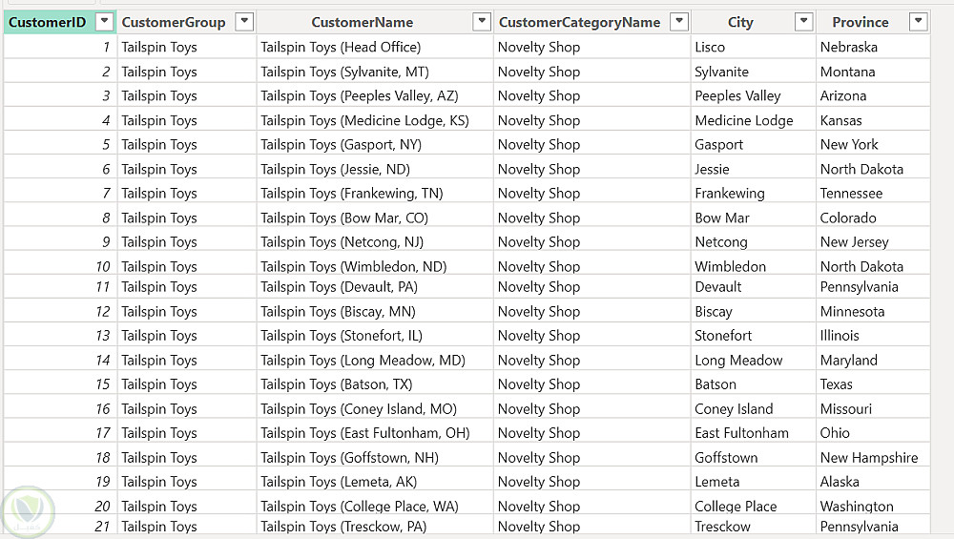
Task: Click the CustomerCategoryName column header
Action: (579, 22)
